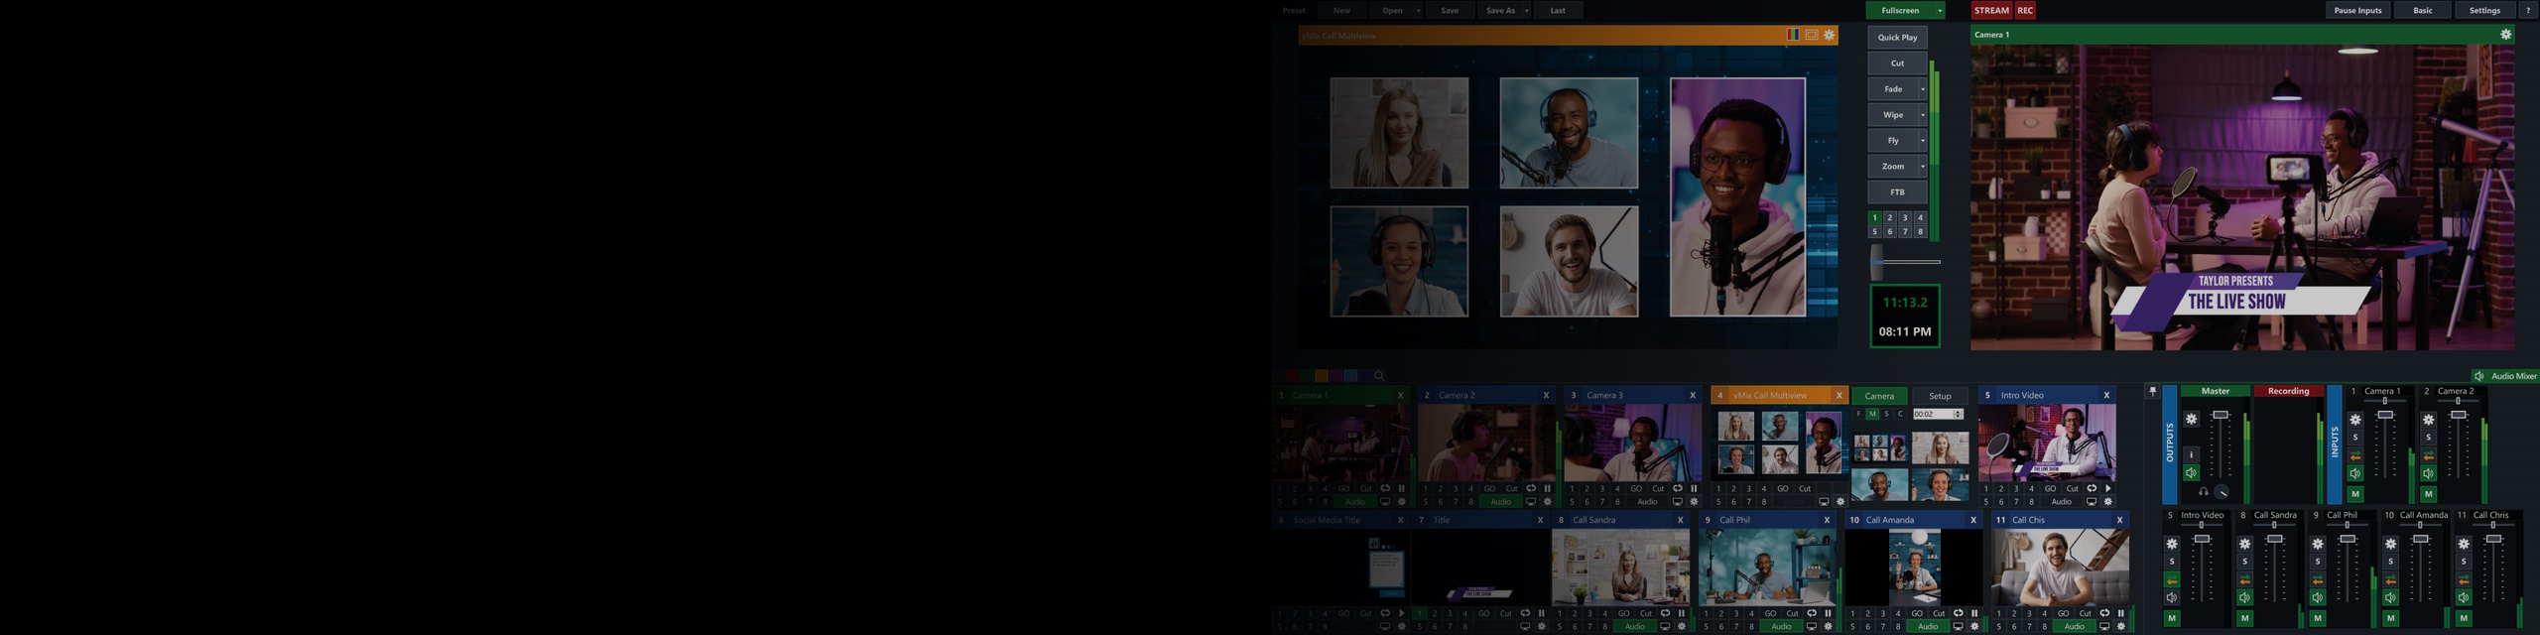Unmute Intro Video speaker in mixer
The width and height of the screenshot is (2540, 635).
click(2172, 598)
